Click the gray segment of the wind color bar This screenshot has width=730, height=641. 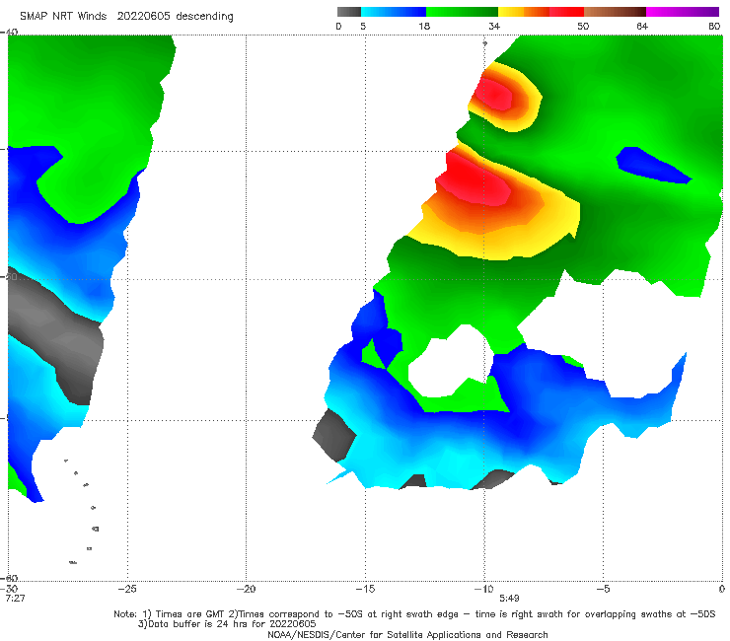pyautogui.click(x=348, y=12)
